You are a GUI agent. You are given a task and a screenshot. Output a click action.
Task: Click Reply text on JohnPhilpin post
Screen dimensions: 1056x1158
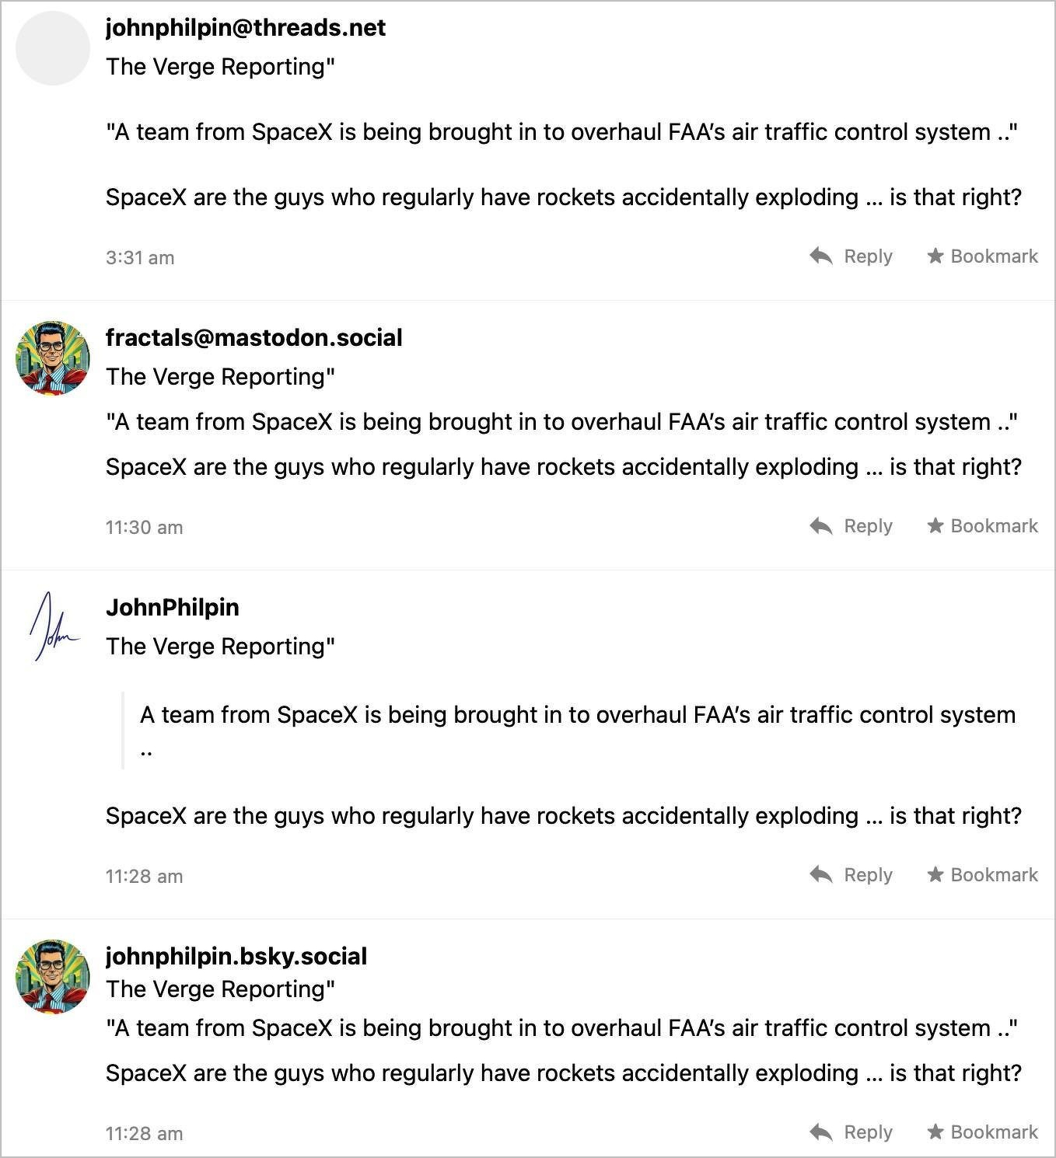click(868, 875)
